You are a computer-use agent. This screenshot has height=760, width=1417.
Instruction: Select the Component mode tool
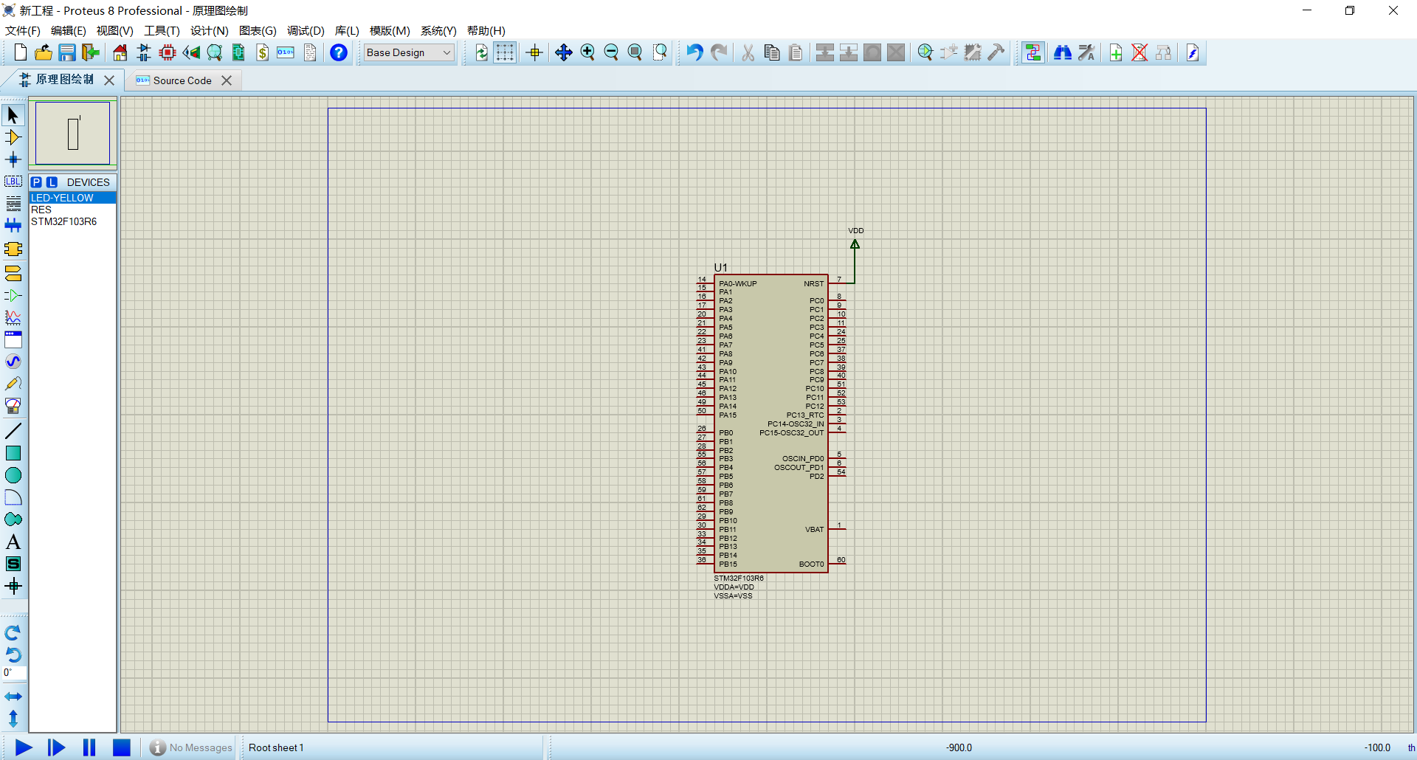click(13, 137)
